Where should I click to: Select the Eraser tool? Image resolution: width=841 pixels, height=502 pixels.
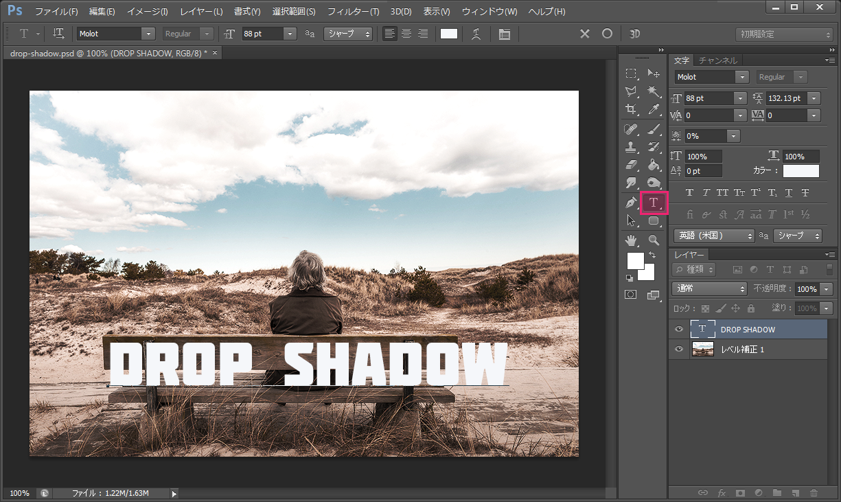pos(630,165)
